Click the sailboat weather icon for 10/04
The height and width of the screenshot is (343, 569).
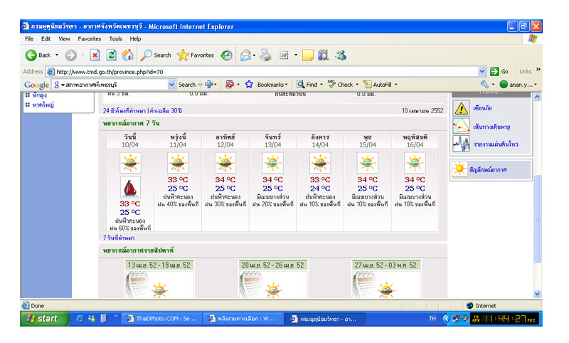[130, 187]
